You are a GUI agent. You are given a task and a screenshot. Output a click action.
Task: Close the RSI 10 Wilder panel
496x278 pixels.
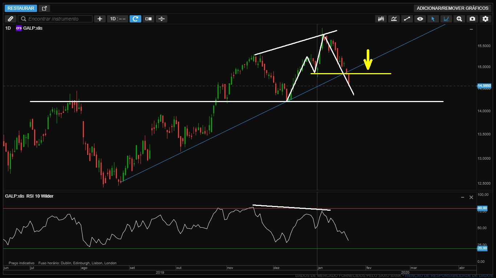pos(471,197)
